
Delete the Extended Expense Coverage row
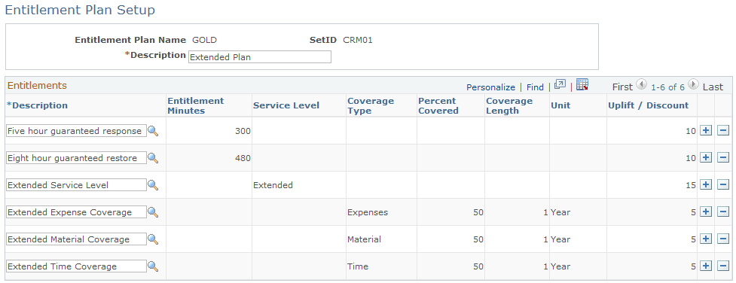coord(723,211)
